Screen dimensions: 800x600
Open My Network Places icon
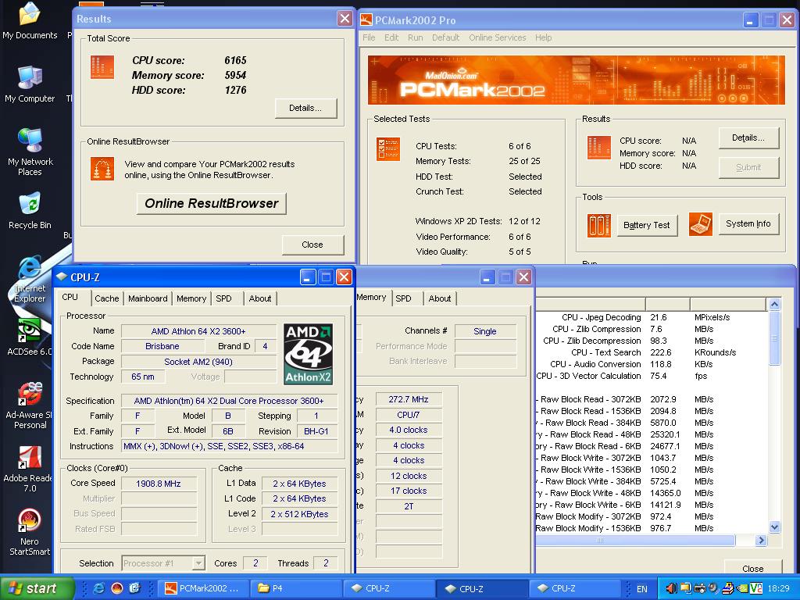30,152
